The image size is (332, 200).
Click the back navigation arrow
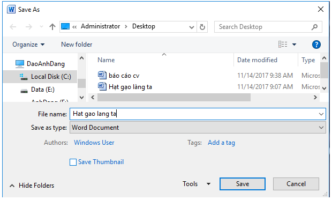click(x=13, y=27)
